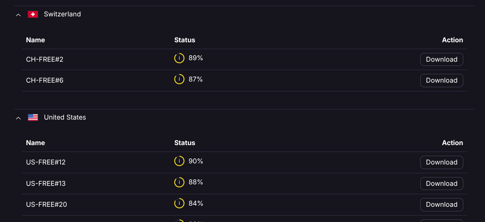This screenshot has width=485, height=222.
Task: Collapse the United States server section
Action: pos(18,118)
